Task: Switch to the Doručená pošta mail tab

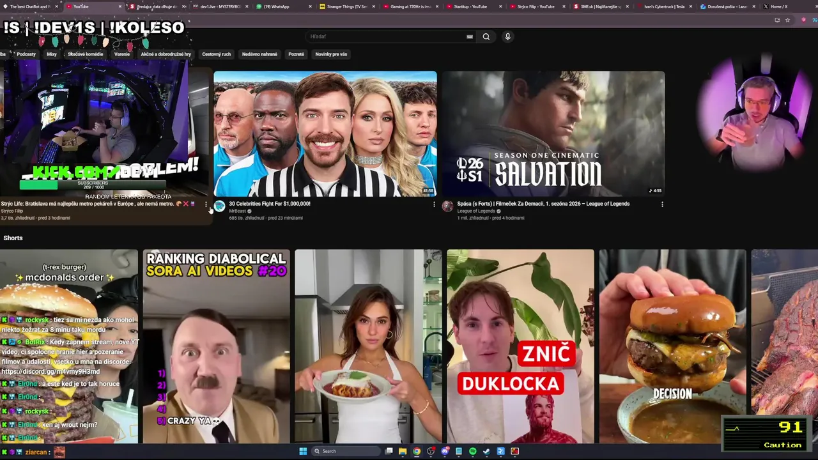Action: [728, 6]
